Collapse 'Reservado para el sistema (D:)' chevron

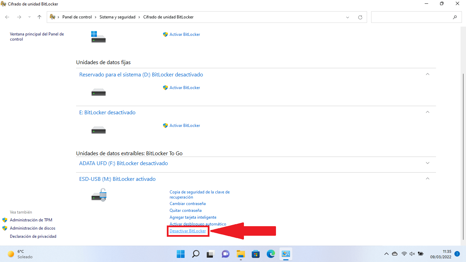[x=427, y=74]
